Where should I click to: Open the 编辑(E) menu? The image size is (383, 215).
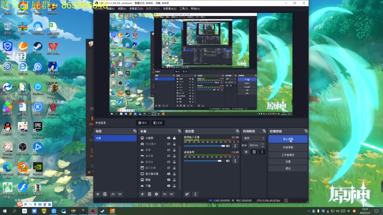111,9
